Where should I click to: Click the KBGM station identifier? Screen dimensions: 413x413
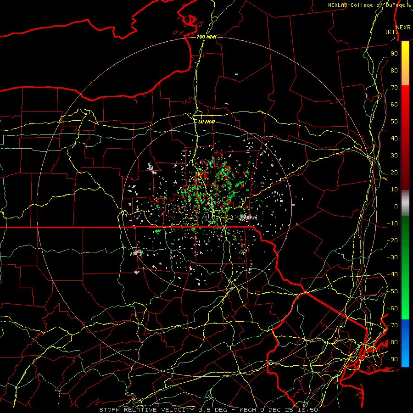click(248, 410)
